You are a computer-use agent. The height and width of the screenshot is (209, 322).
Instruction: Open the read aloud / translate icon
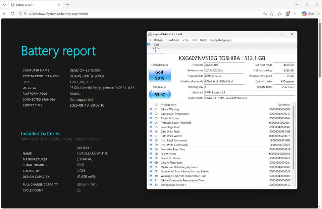pos(265,14)
